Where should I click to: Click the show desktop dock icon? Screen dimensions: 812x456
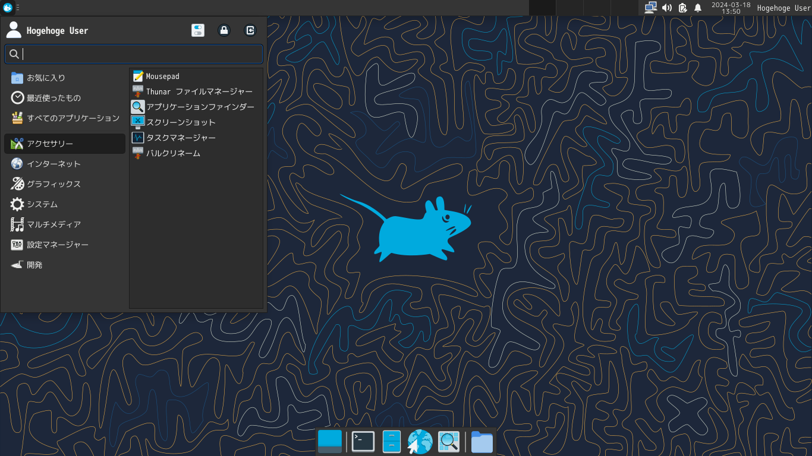tap(330, 441)
